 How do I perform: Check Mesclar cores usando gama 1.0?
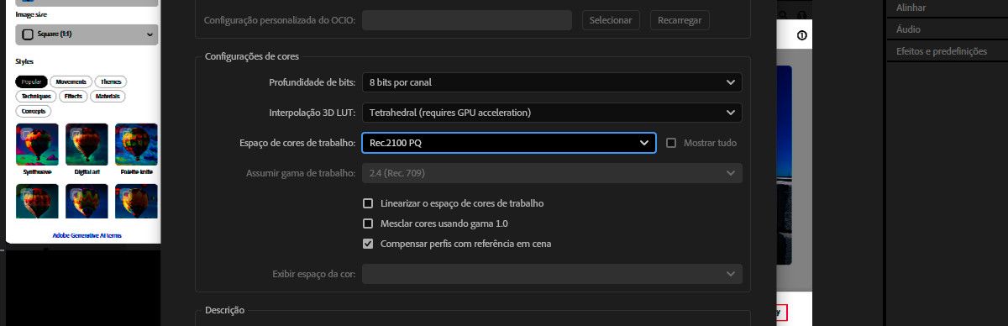coord(367,223)
